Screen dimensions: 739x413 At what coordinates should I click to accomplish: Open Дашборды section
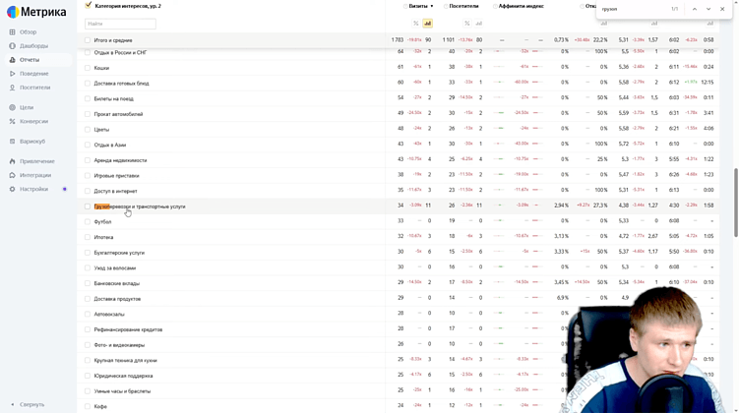[x=33, y=45]
